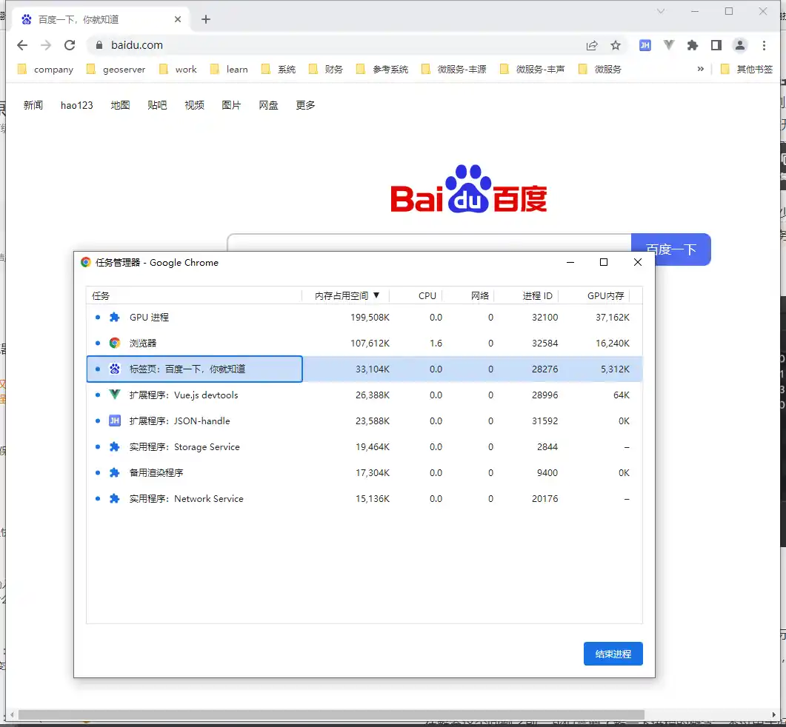The image size is (786, 727).
Task: Open the share page icon in address bar
Action: [592, 45]
